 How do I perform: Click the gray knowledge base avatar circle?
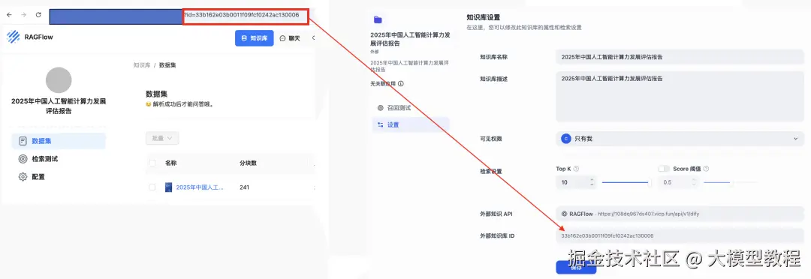point(59,80)
